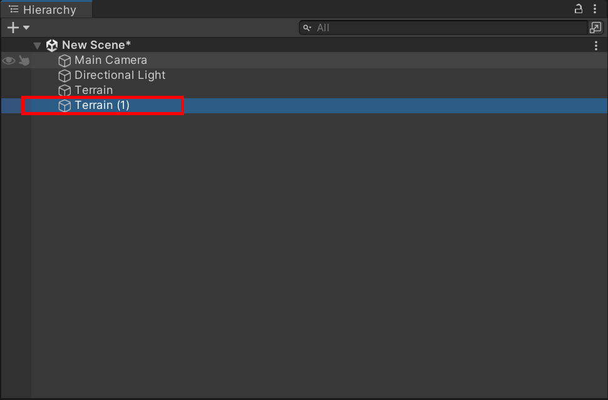Open the search window icon beside search

pos(595,28)
